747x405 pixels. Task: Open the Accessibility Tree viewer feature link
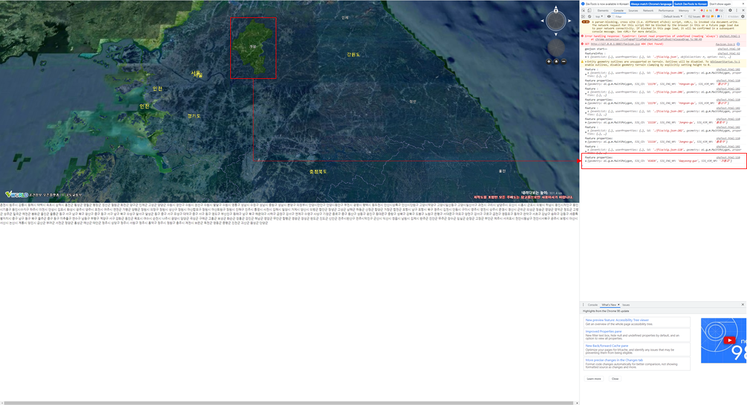click(x=617, y=320)
